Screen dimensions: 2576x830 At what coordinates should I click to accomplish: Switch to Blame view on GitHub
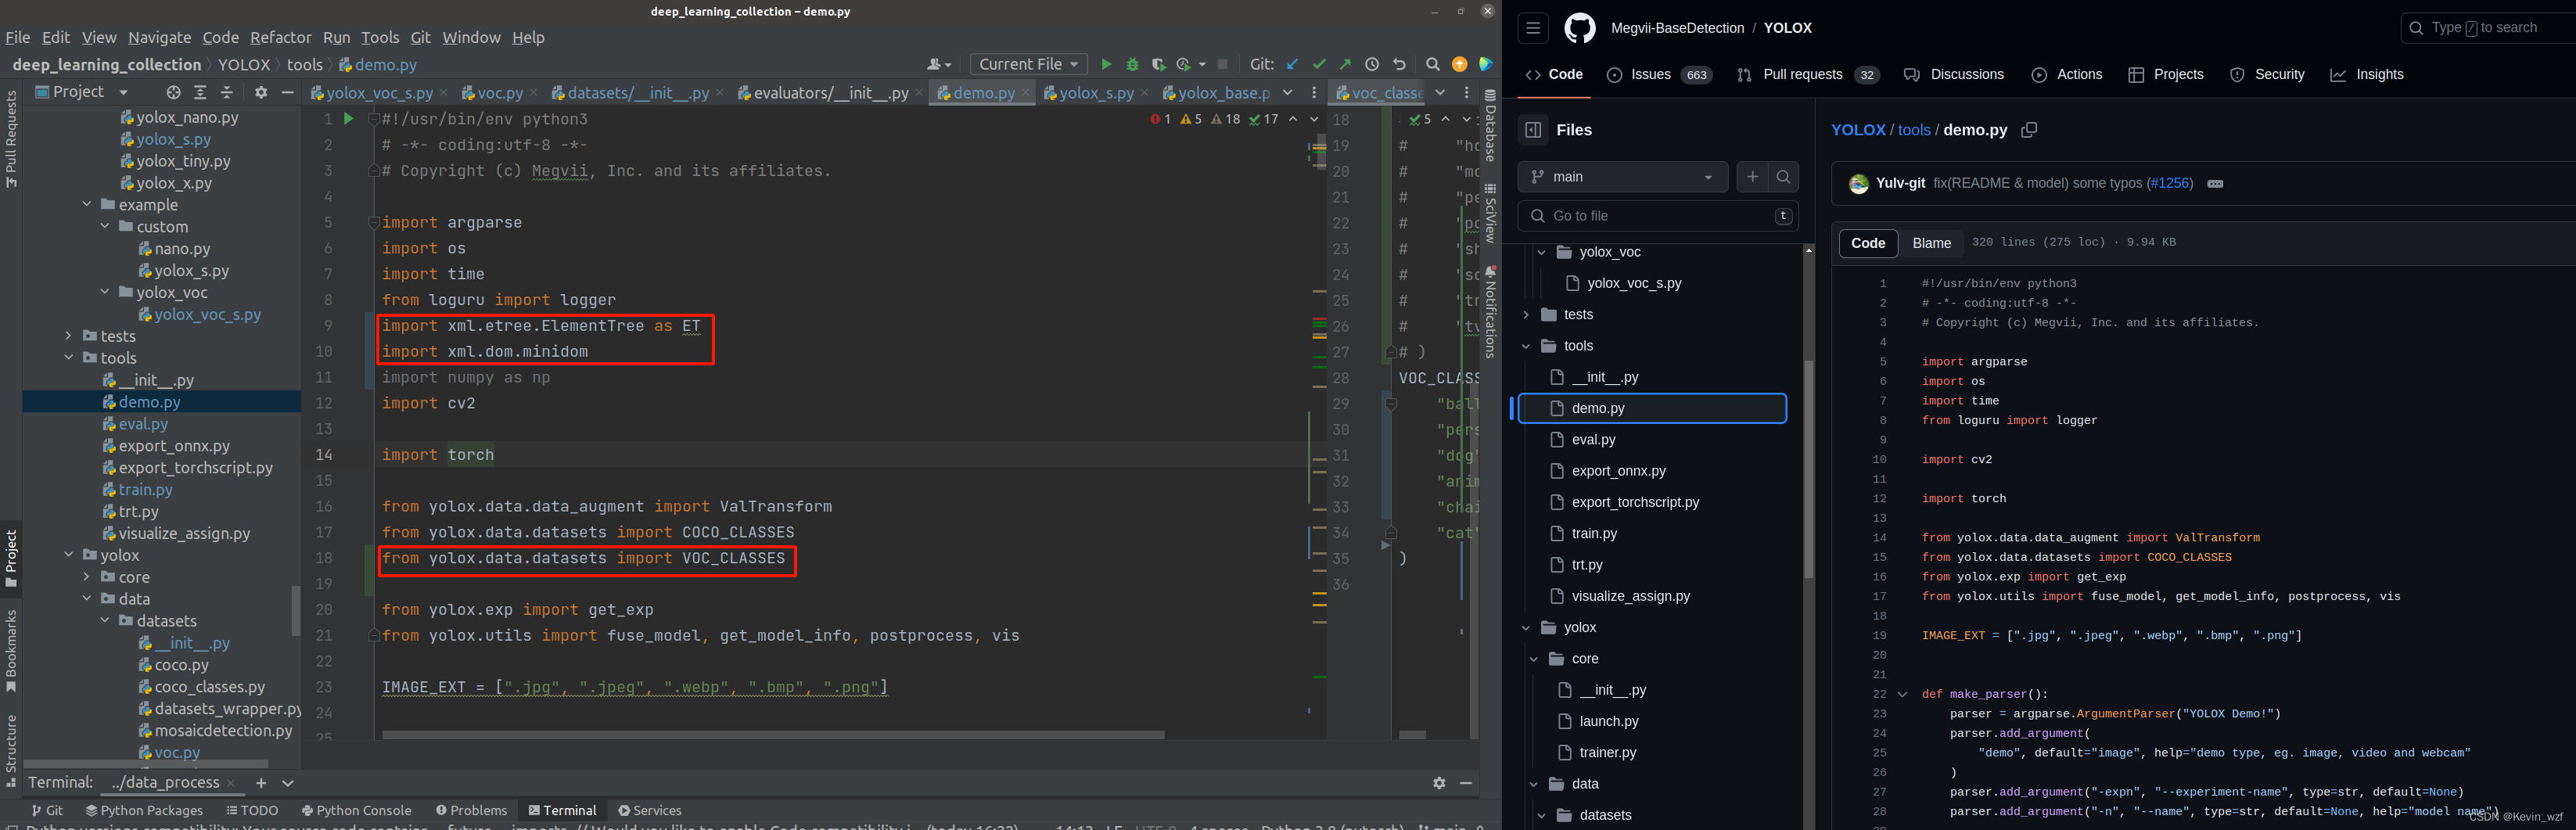[x=1931, y=243]
